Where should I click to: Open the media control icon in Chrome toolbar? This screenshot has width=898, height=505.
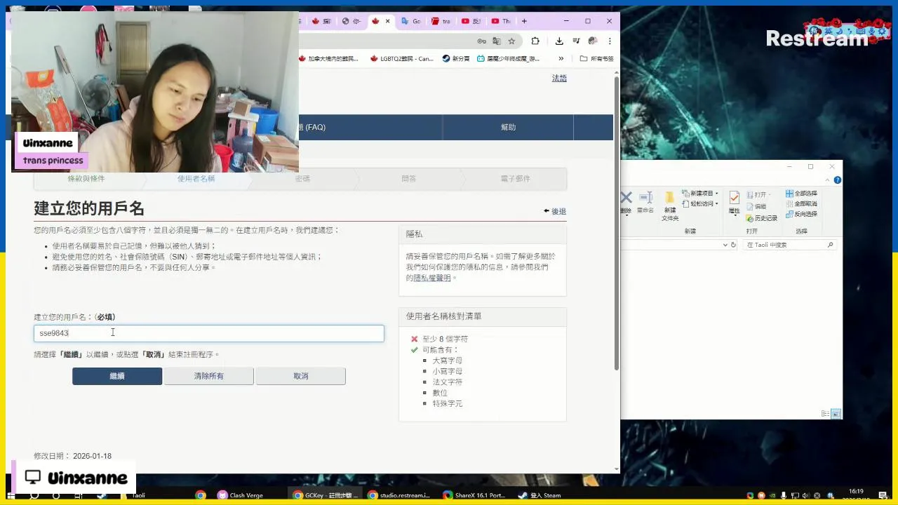point(576,41)
